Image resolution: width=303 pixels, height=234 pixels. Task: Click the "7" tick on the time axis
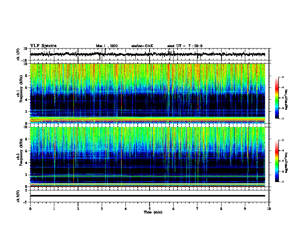(x=197, y=209)
